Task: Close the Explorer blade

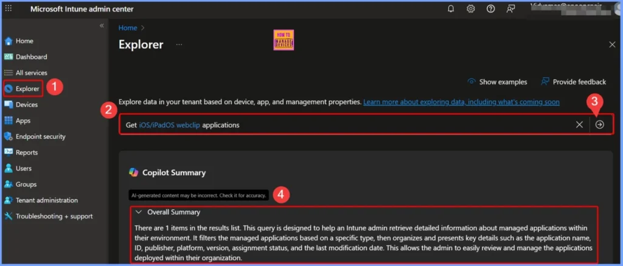Action: pos(612,44)
